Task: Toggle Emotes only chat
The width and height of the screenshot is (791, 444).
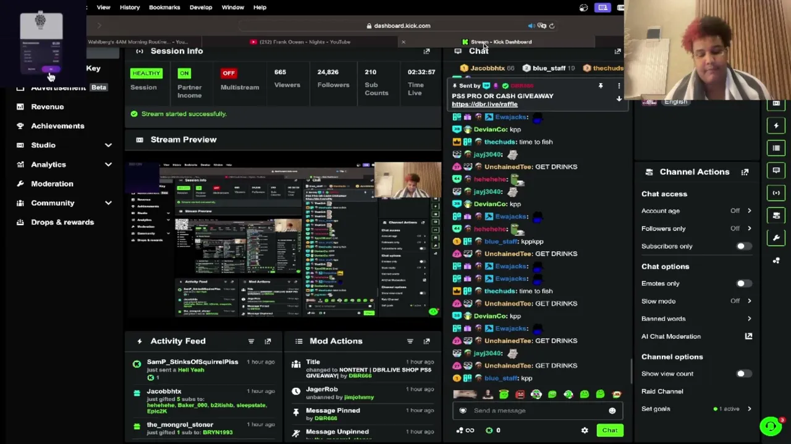Action: pos(743,284)
